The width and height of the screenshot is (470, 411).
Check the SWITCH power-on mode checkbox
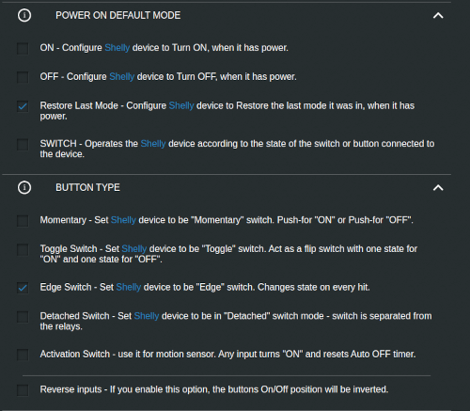tap(23, 145)
